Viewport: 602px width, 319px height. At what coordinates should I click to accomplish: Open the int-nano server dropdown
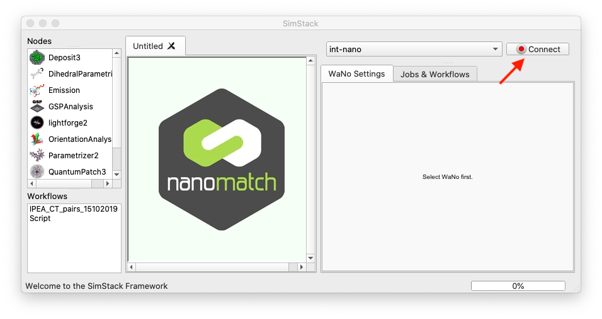[x=414, y=49]
